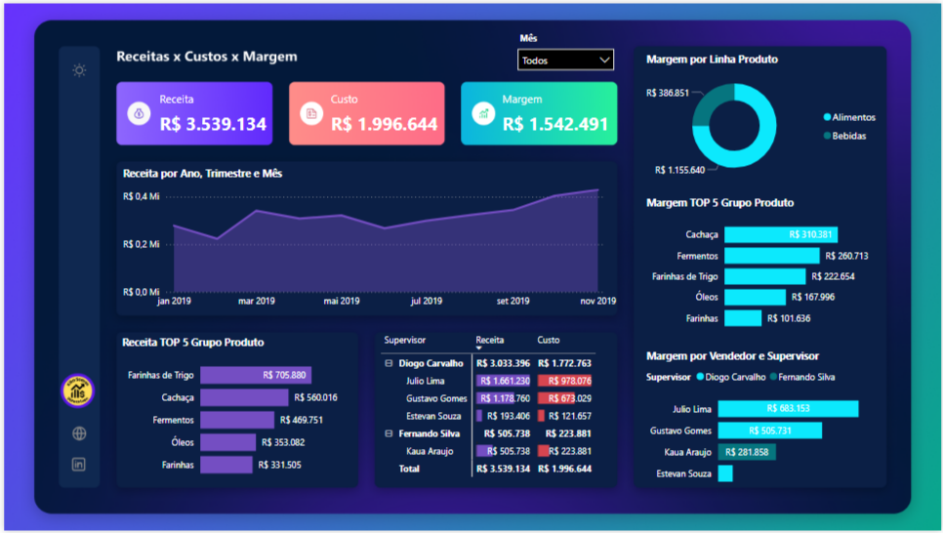943x533 pixels.
Task: Click the Receita card money bag icon
Action: (x=139, y=113)
